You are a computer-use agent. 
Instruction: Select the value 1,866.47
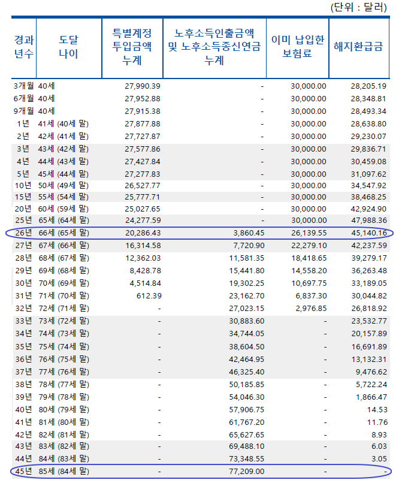click(371, 398)
